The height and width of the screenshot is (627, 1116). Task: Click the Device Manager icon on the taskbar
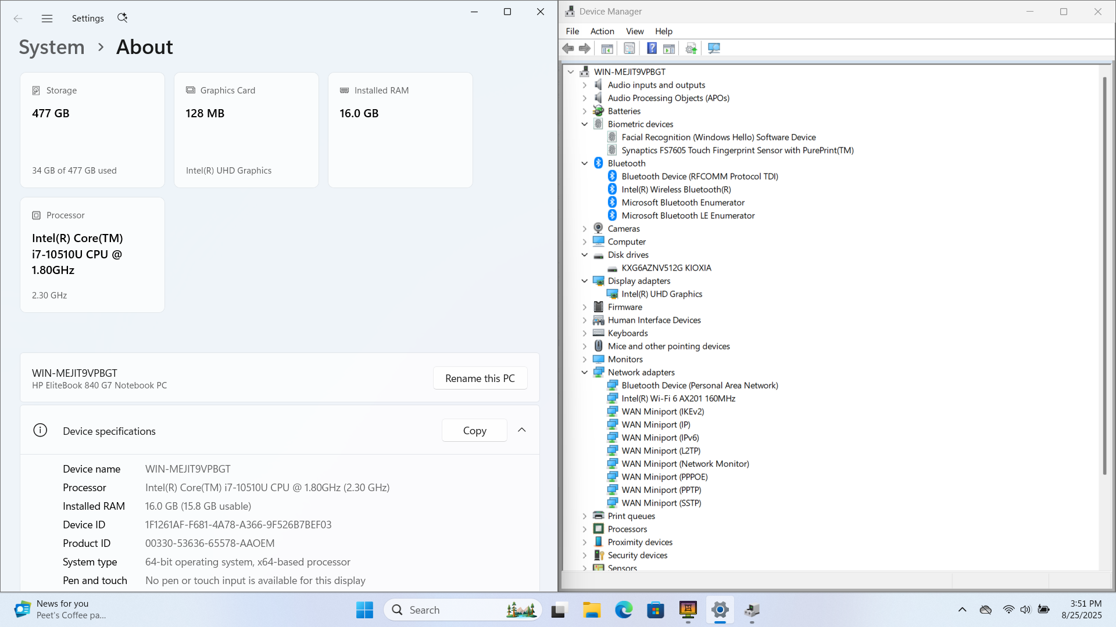tap(752, 610)
